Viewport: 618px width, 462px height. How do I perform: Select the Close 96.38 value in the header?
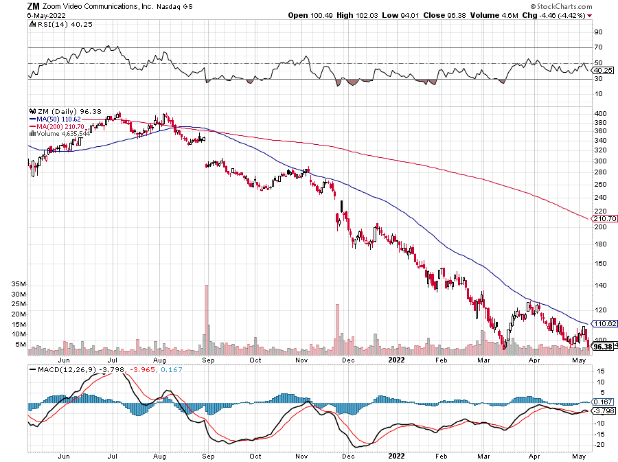click(x=444, y=15)
